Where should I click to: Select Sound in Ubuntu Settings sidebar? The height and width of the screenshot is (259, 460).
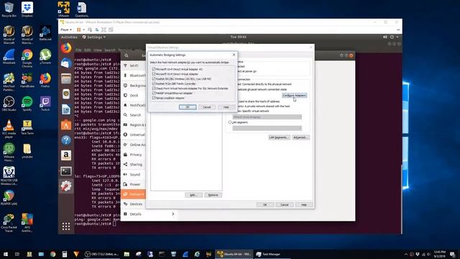134,174
